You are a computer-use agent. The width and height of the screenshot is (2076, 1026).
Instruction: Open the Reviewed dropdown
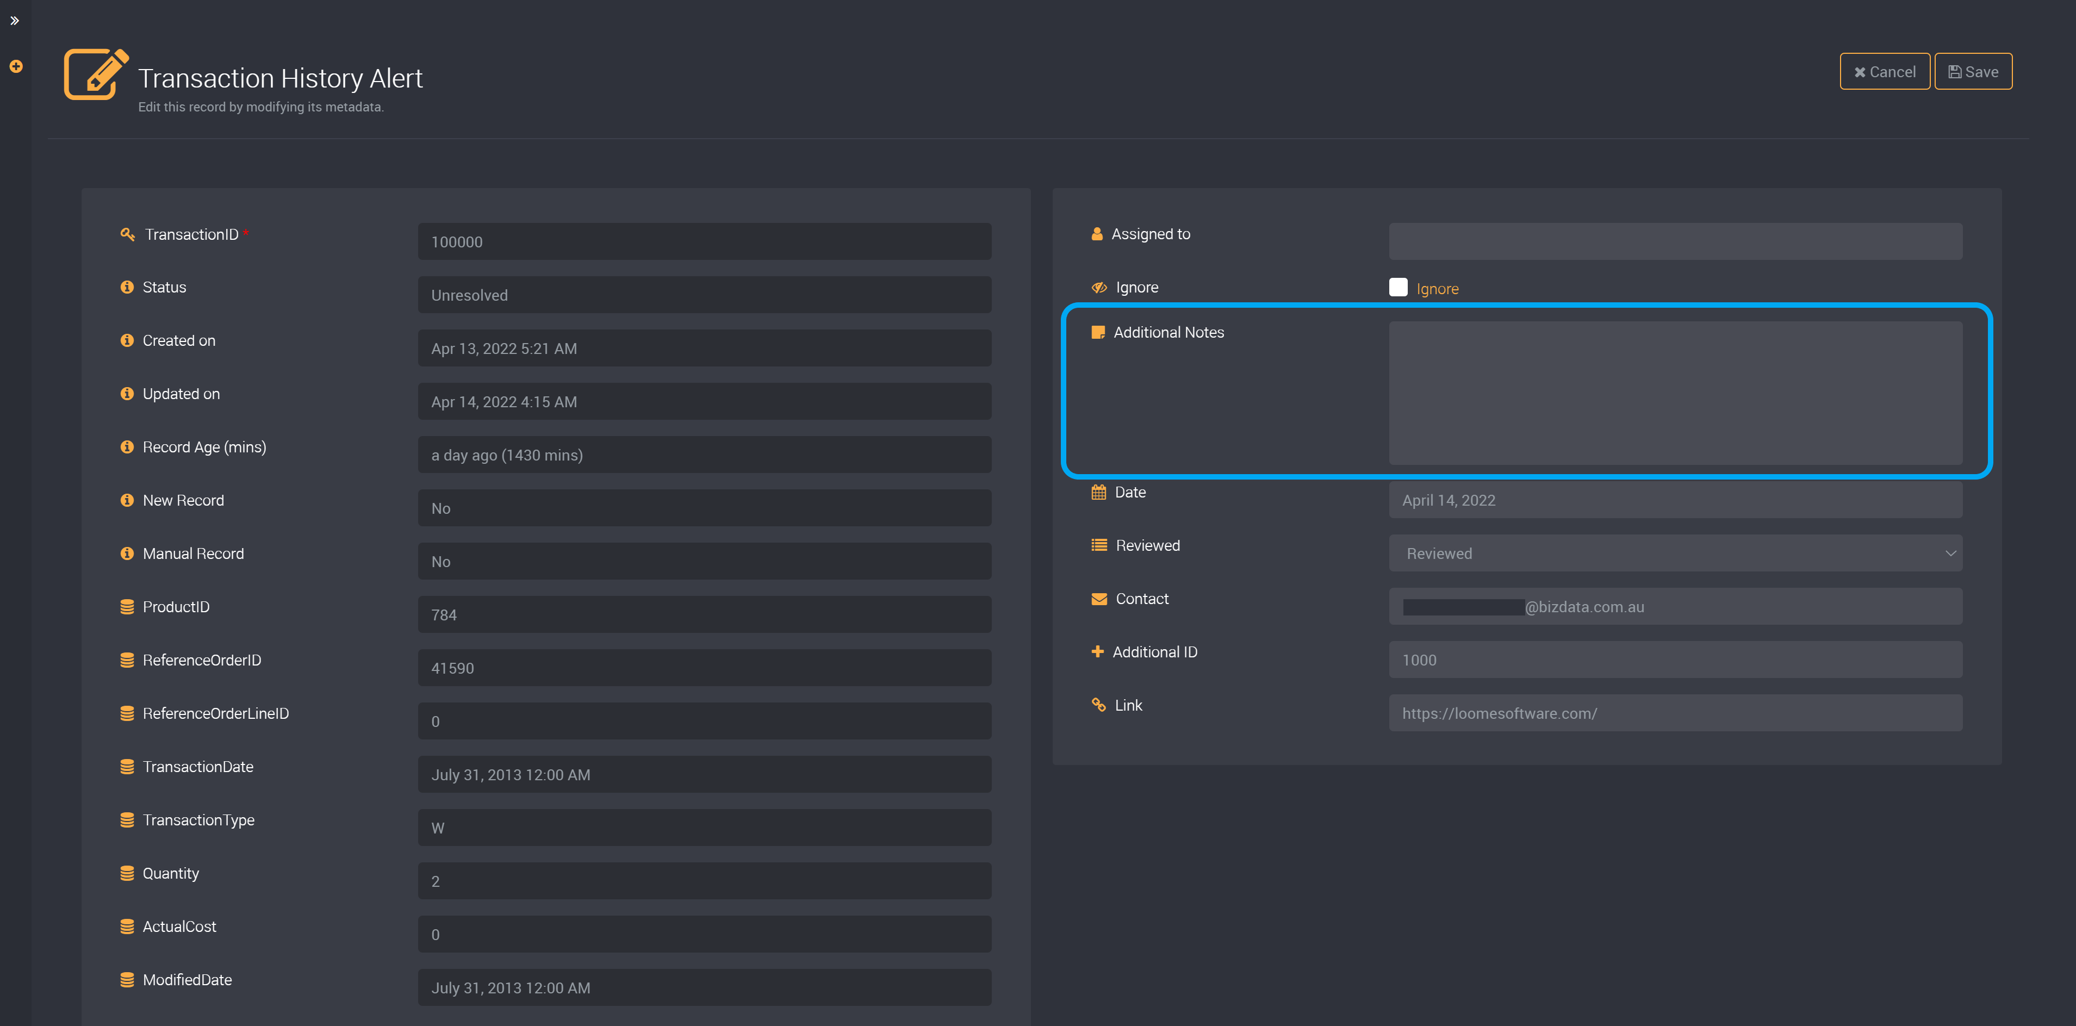[x=1675, y=553]
